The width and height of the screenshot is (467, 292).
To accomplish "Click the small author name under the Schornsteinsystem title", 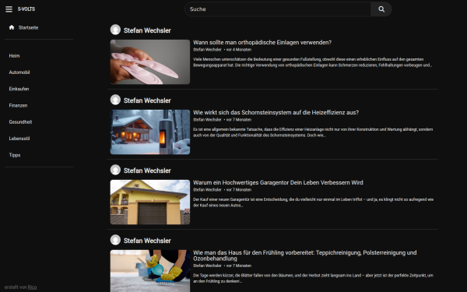I will click(207, 120).
